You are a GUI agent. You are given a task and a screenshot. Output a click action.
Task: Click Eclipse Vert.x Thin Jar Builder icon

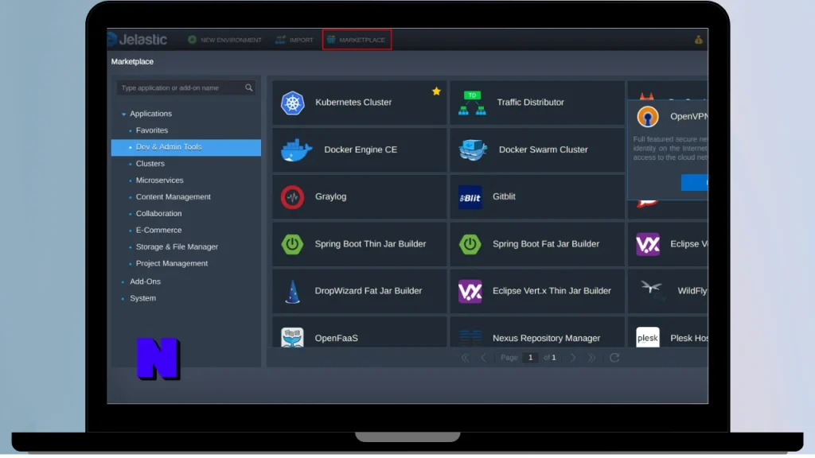470,291
